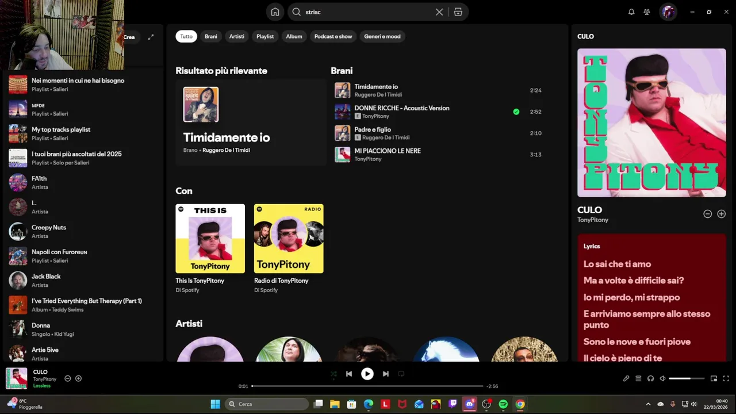
Task: Open the Artisti section heading
Action: coord(189,324)
